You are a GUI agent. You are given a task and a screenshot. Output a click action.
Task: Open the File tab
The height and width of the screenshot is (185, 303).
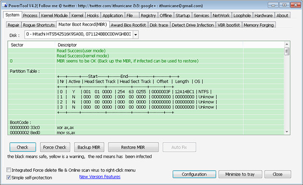[132, 15]
